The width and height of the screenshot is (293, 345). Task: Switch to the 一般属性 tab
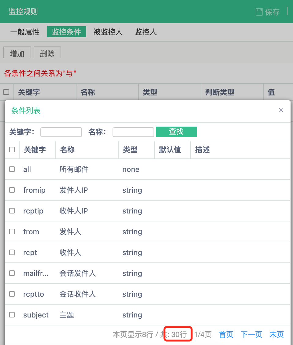pos(25,32)
